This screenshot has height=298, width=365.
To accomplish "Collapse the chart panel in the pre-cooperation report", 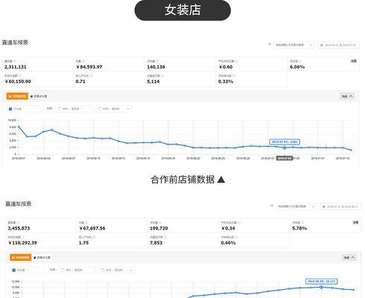I will (x=347, y=96).
